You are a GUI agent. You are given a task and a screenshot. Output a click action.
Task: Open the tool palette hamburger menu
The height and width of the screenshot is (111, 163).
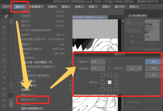point(1,16)
